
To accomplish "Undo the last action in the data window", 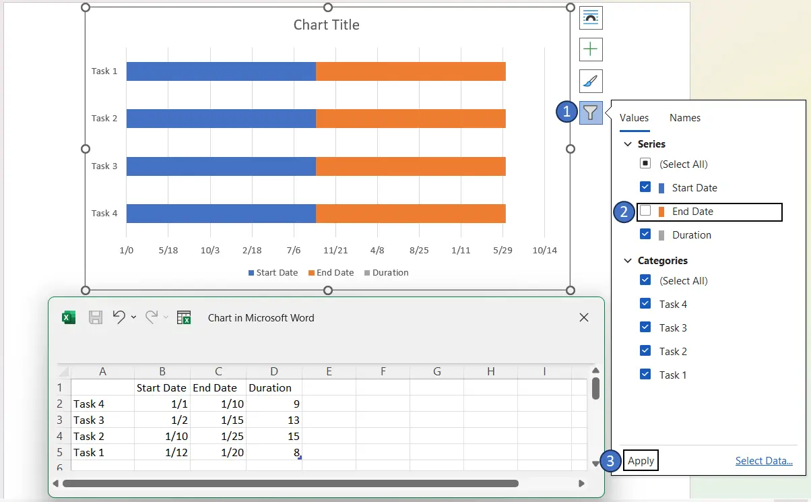I will point(119,317).
